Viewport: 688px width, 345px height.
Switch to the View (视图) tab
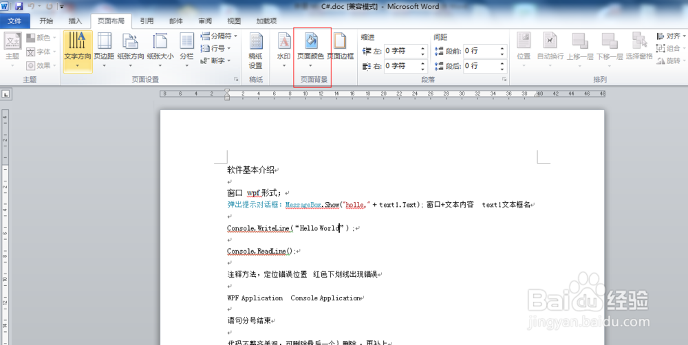click(234, 21)
